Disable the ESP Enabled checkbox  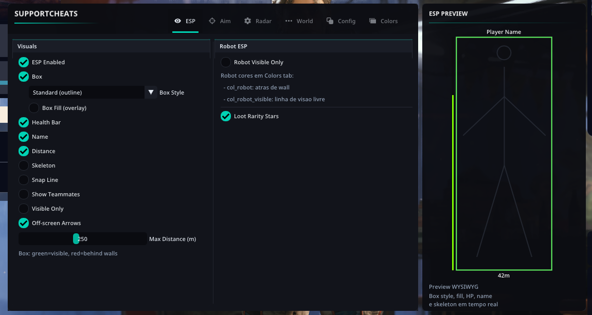point(24,62)
